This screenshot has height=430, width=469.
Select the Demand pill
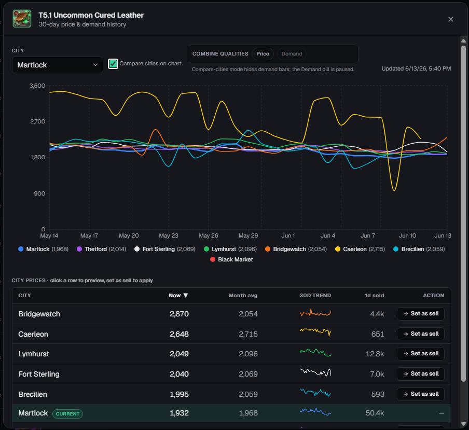(x=292, y=54)
